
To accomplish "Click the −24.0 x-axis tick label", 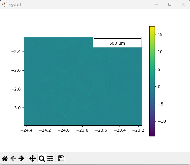I will point(63,130).
